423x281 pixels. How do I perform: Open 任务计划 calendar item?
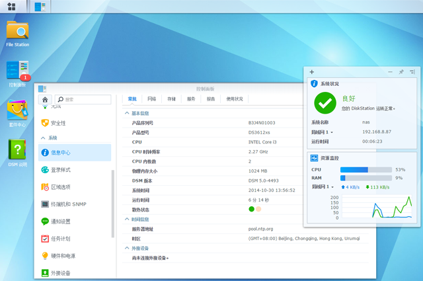tap(75, 239)
